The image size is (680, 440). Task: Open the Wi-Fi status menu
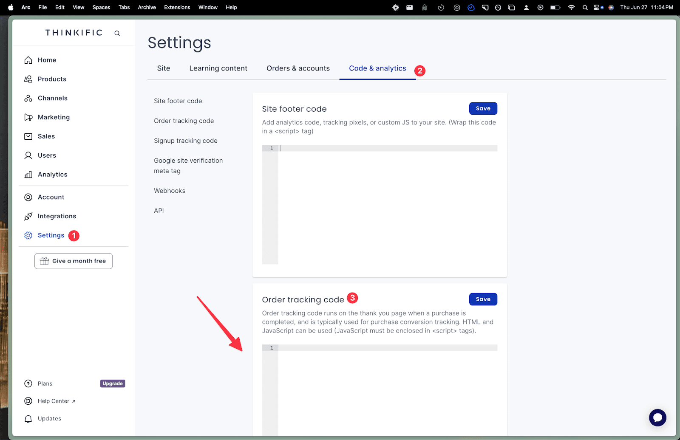pyautogui.click(x=571, y=7)
